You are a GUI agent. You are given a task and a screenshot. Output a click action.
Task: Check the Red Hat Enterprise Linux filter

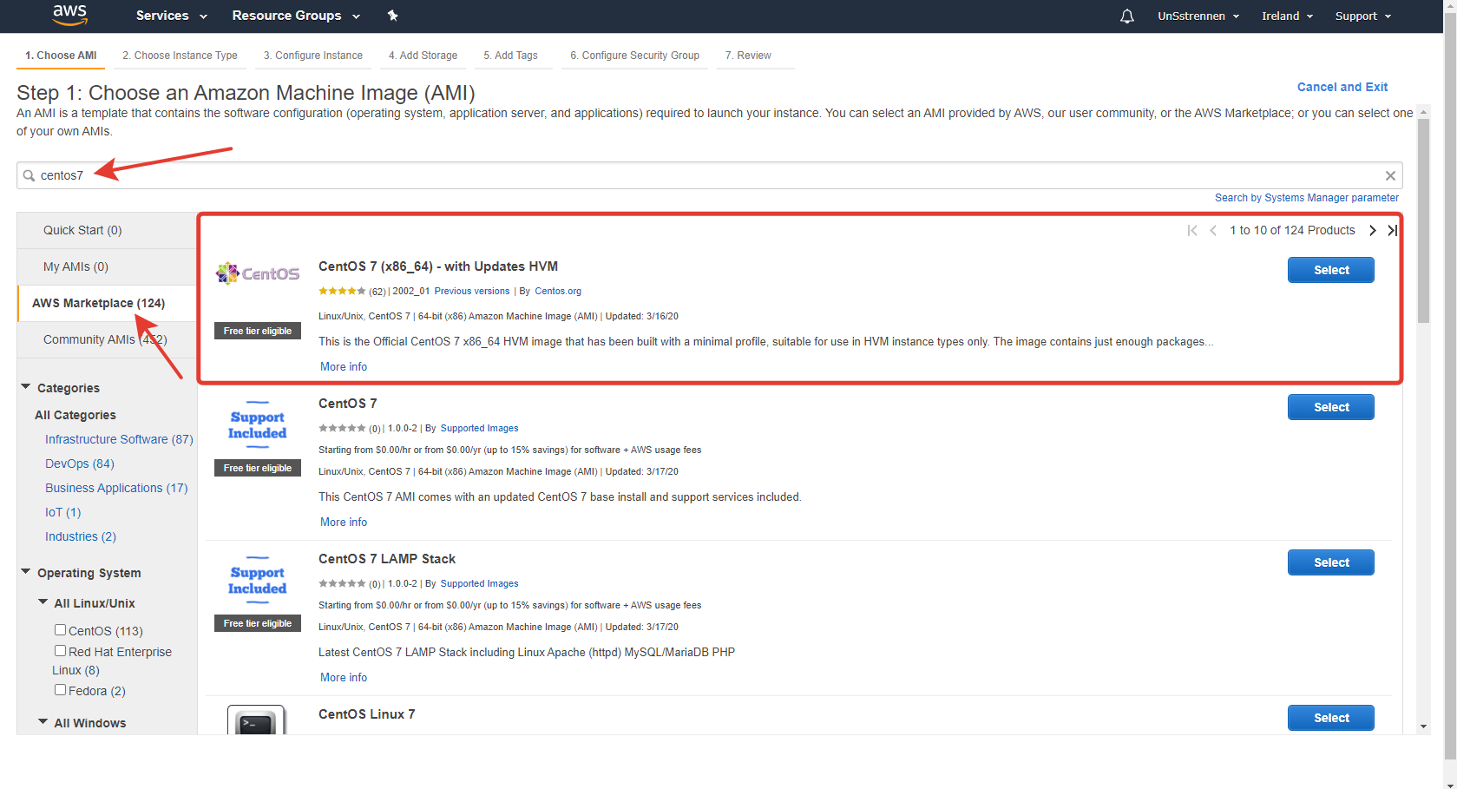(60, 651)
